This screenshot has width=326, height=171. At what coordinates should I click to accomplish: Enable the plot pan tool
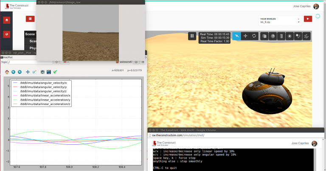tap(28, 72)
